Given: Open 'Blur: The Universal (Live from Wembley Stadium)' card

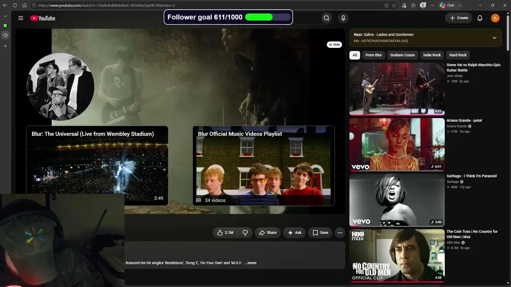Looking at the screenshot, I should [97, 166].
